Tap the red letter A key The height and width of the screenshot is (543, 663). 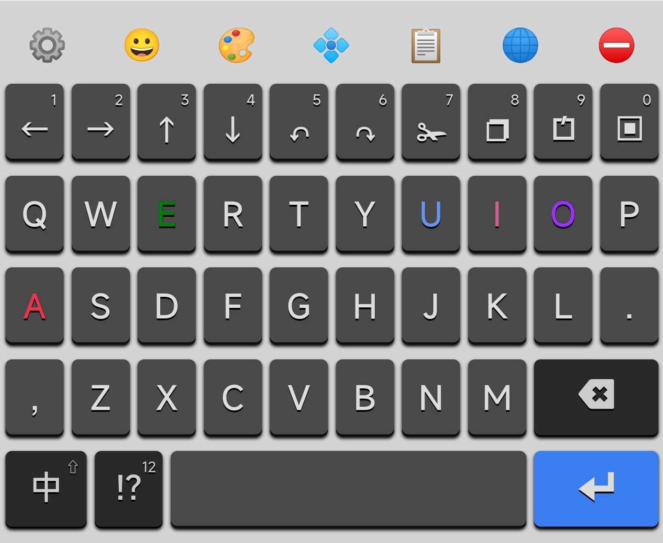tap(35, 306)
